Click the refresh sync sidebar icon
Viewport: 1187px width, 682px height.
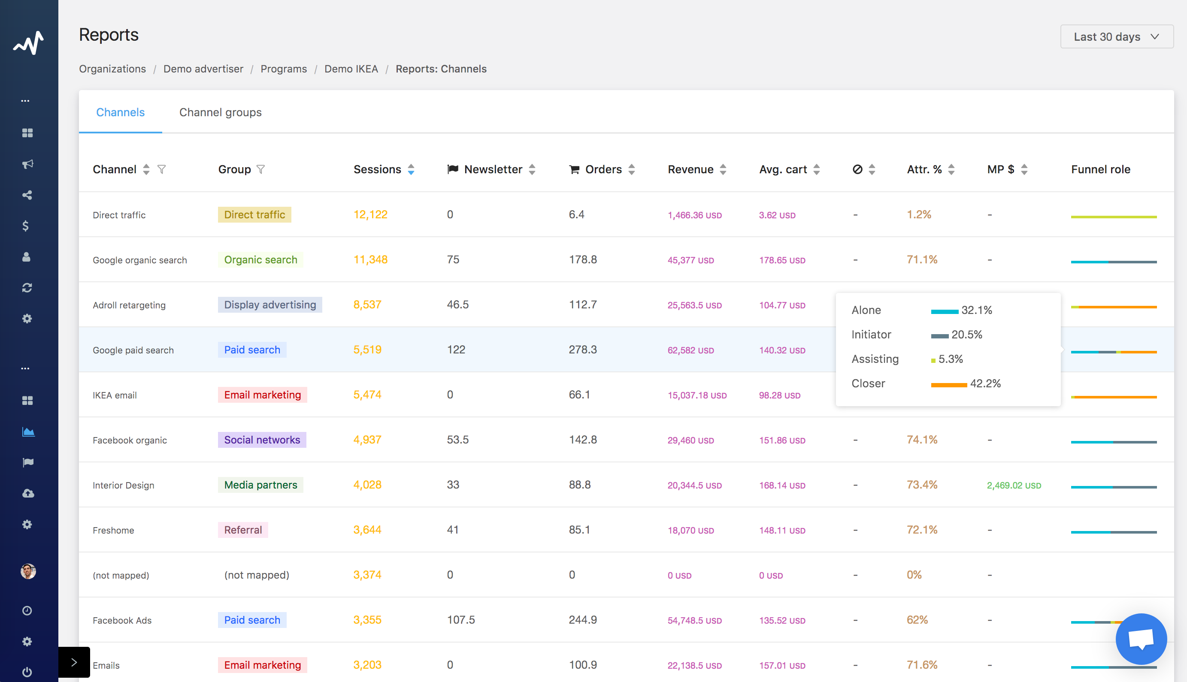pyautogui.click(x=27, y=288)
